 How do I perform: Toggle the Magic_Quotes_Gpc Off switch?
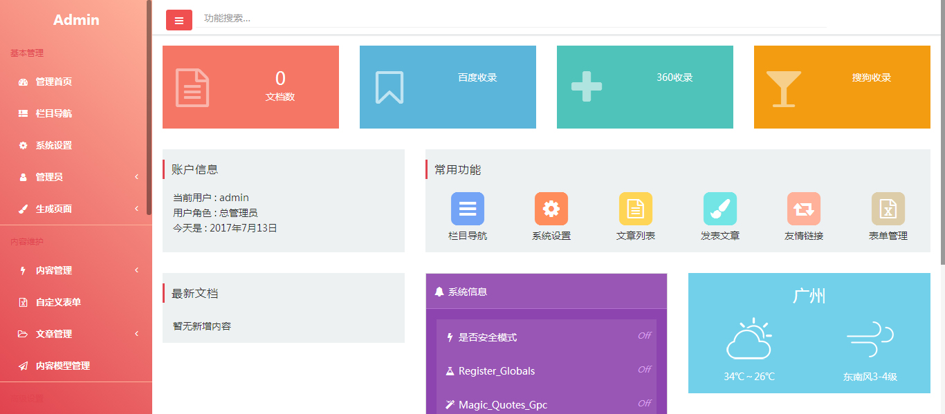click(644, 404)
